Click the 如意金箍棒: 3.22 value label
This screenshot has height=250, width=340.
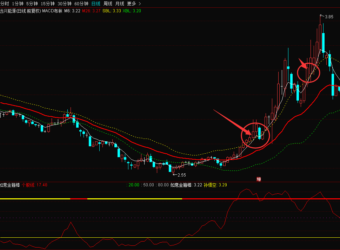click(186, 185)
